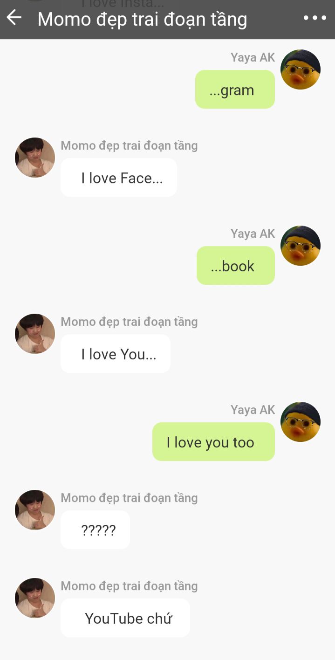
Task: Tap the chat title Momo đẹp trai đoạn tầng
Action: coord(142,19)
